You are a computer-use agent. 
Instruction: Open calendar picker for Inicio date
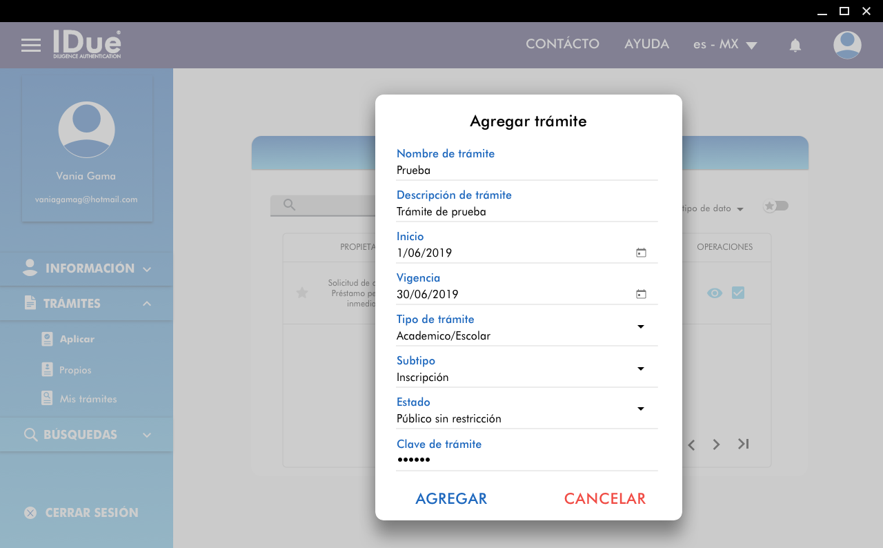pyautogui.click(x=641, y=253)
